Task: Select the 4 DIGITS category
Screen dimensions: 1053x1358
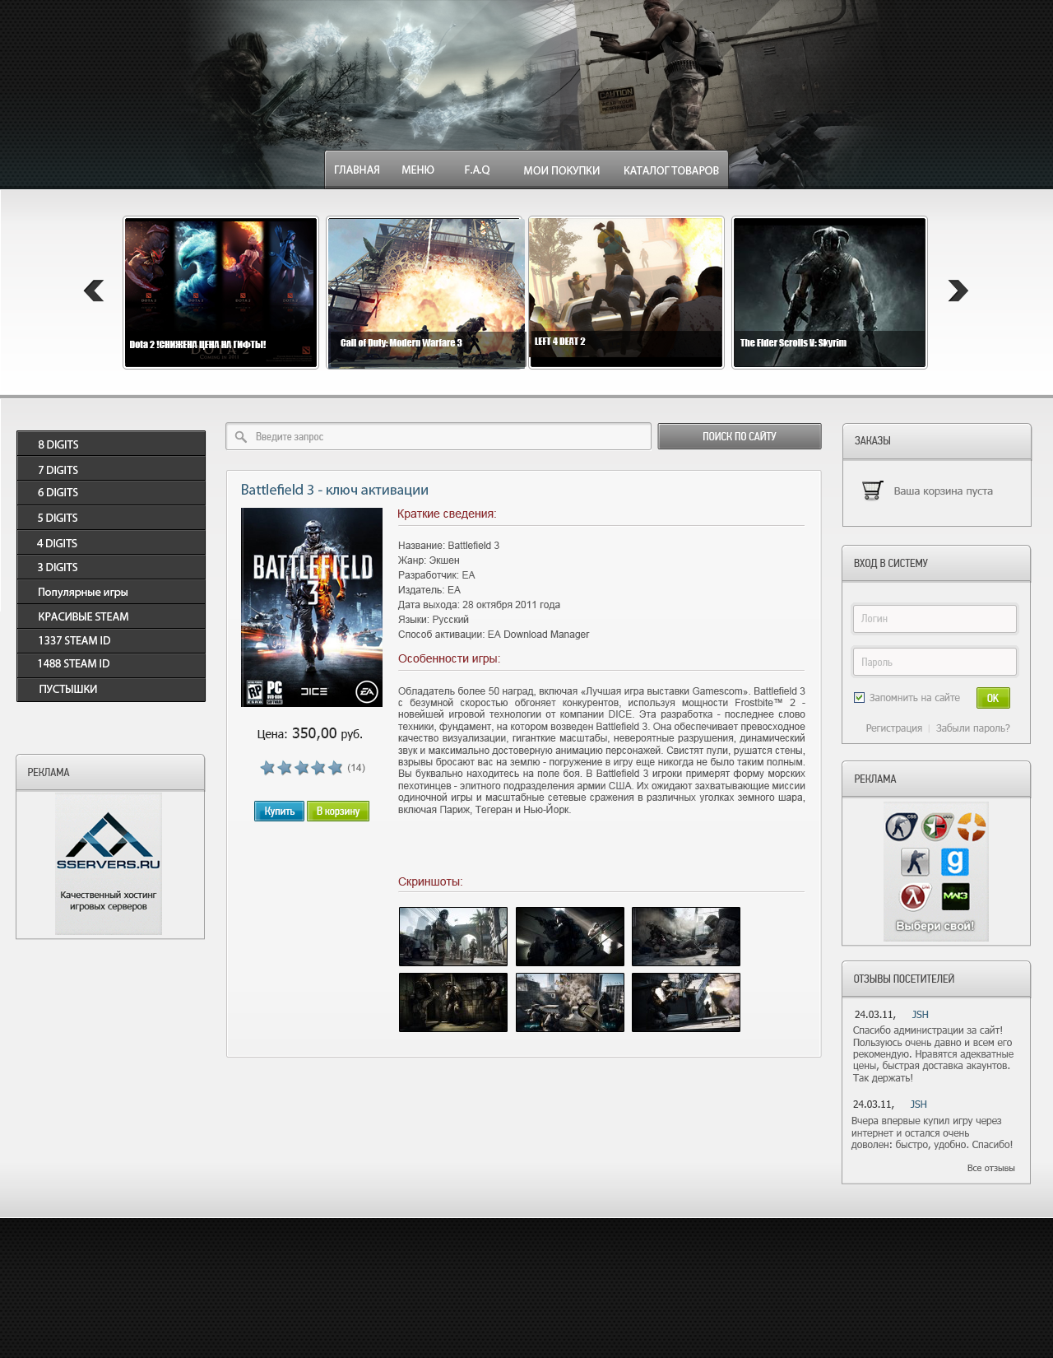Action: coord(111,542)
